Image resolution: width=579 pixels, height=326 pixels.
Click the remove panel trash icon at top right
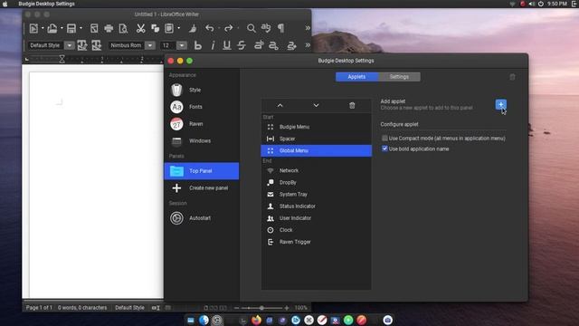click(512, 77)
